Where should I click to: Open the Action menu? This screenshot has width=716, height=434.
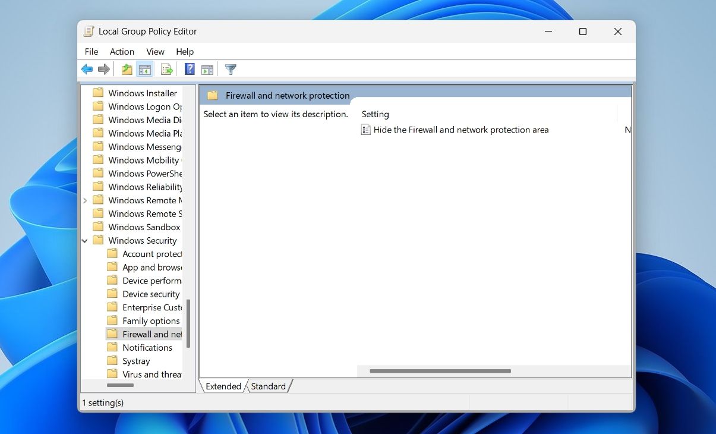tap(122, 52)
